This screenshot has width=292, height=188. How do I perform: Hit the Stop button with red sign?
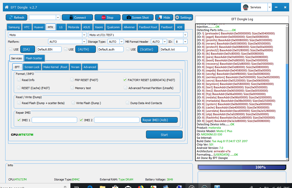[x=107, y=18]
